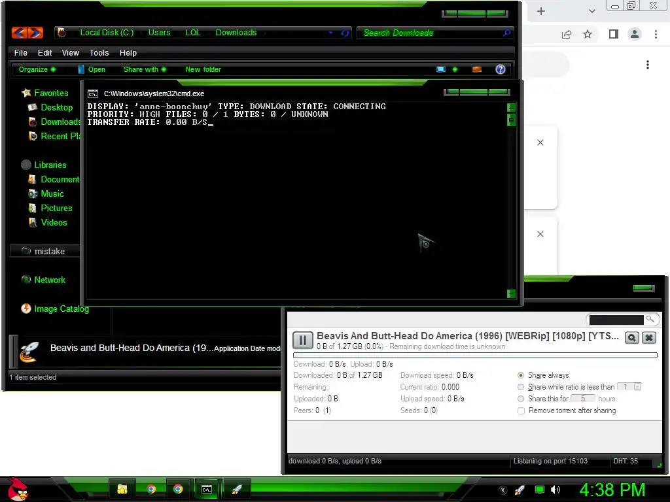This screenshot has height=502, width=670.
Task: Select Share this for hours option
Action: [520, 399]
